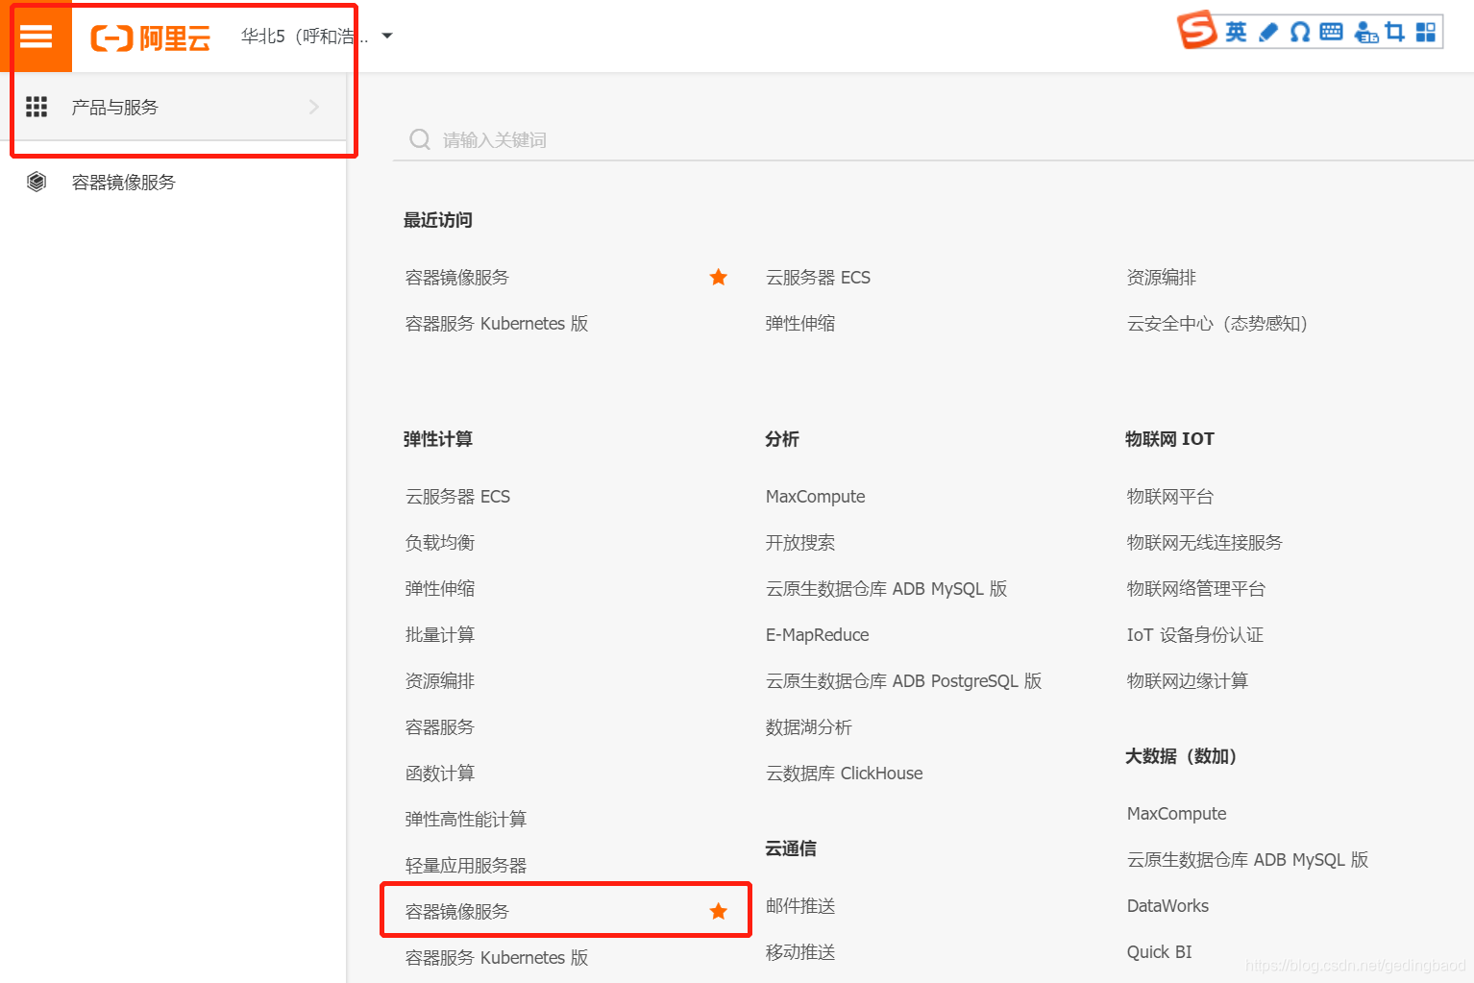Select 邮件推送 under 云通信
The image size is (1474, 983).
point(800,906)
